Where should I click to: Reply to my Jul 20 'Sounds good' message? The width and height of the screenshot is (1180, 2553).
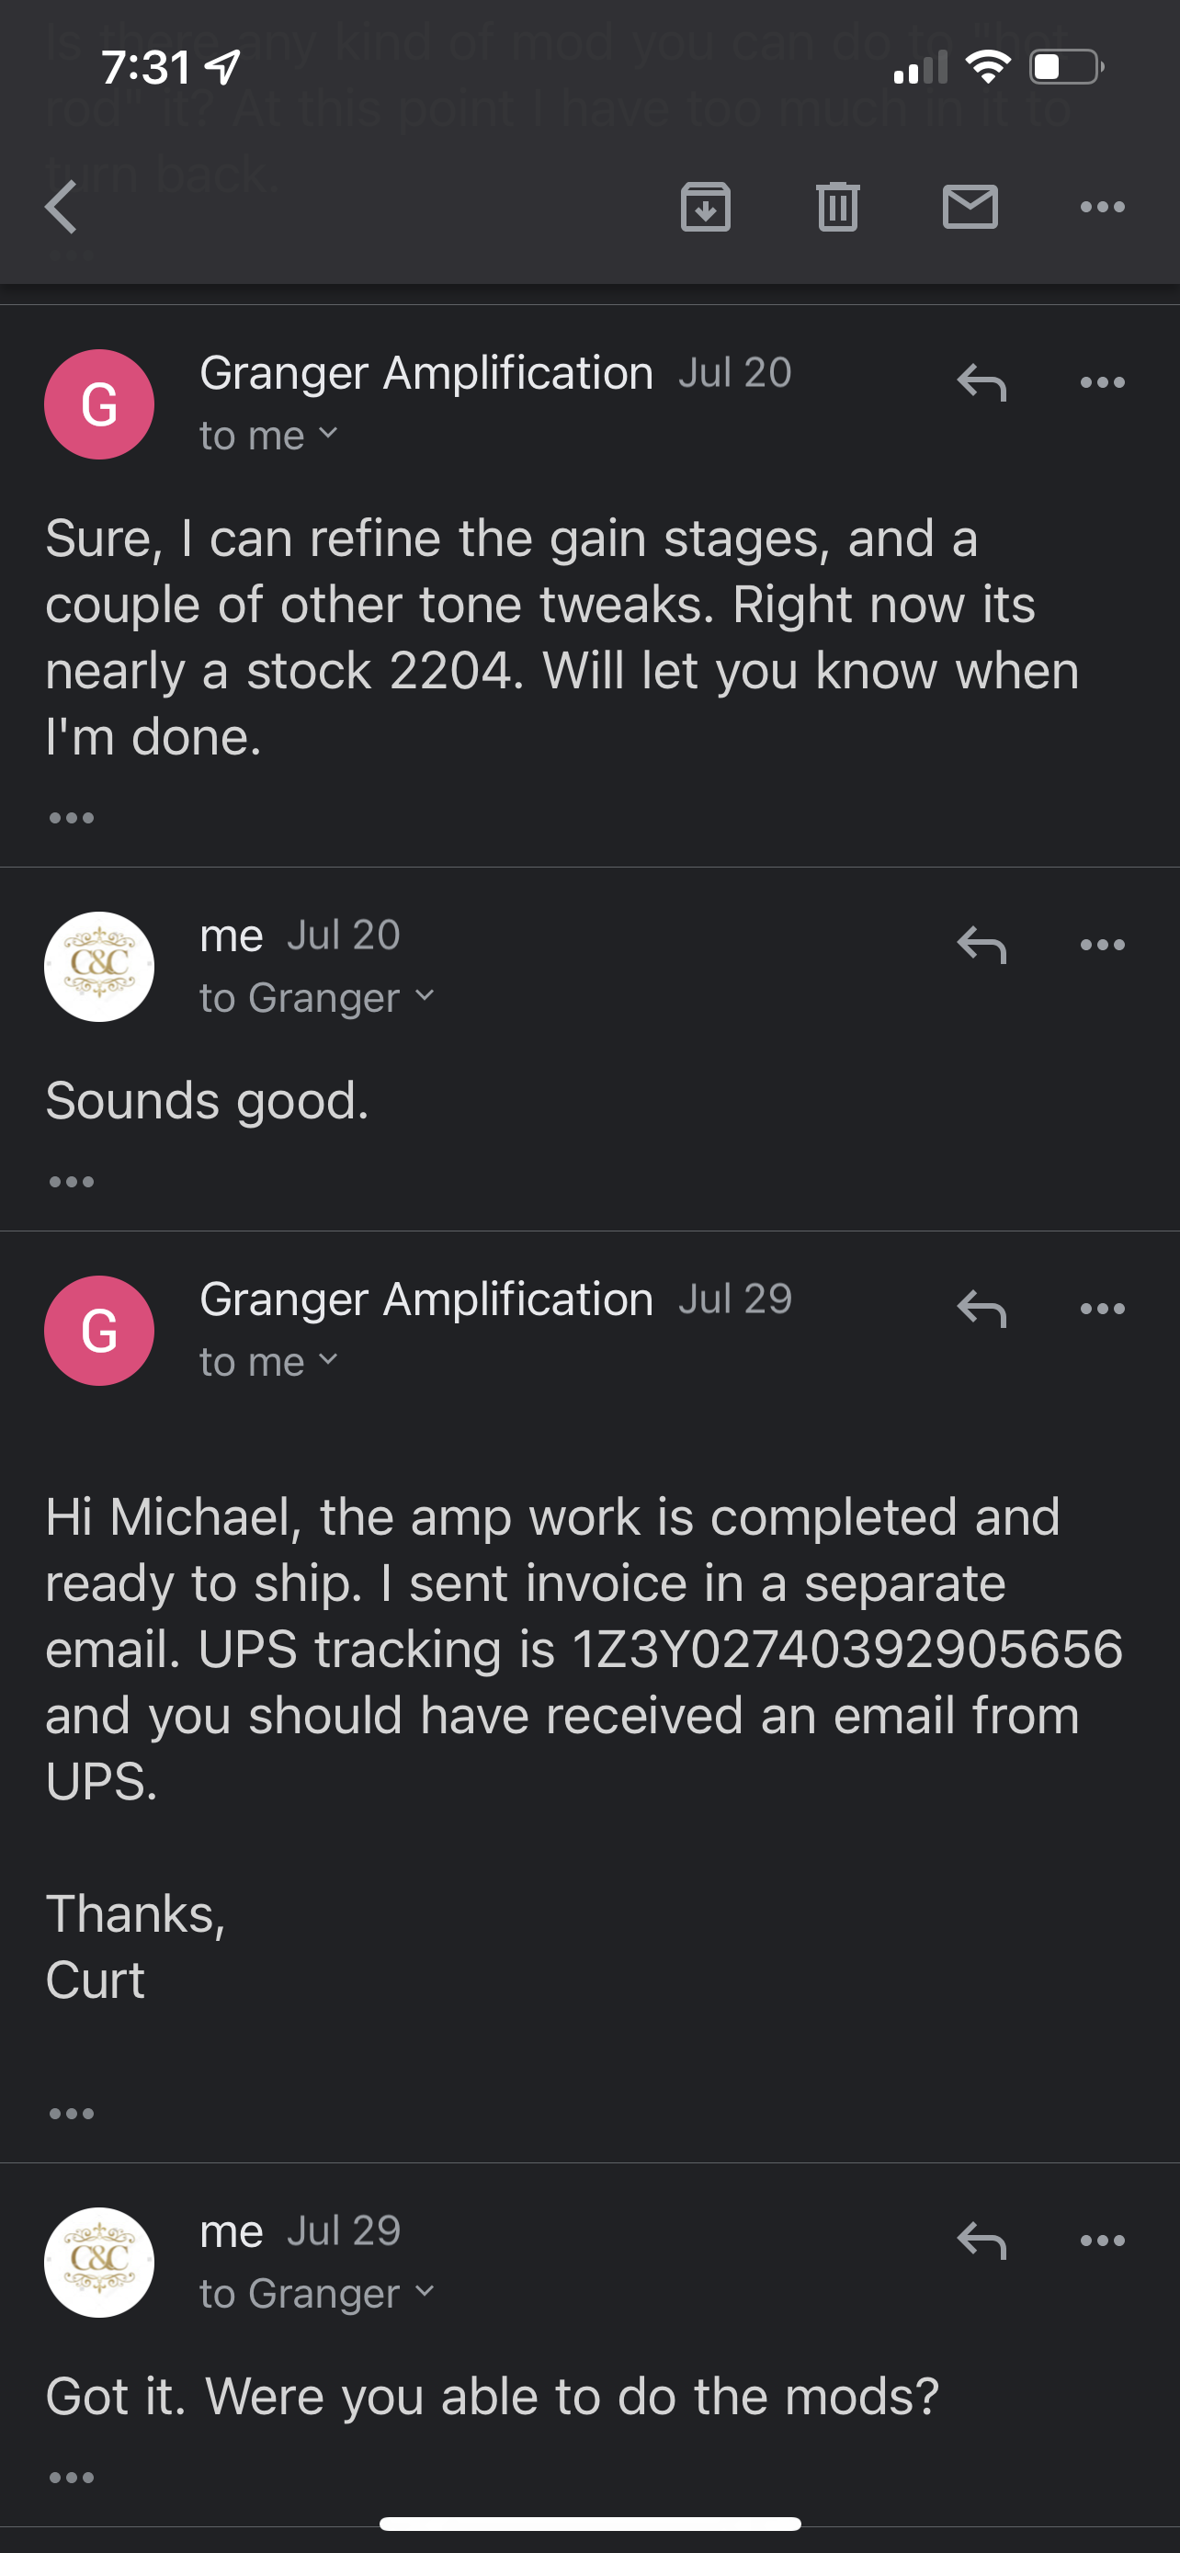click(x=981, y=945)
